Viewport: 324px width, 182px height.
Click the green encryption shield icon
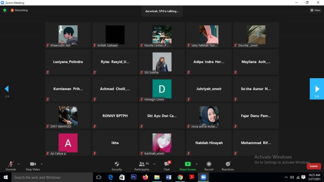tap(5, 10)
